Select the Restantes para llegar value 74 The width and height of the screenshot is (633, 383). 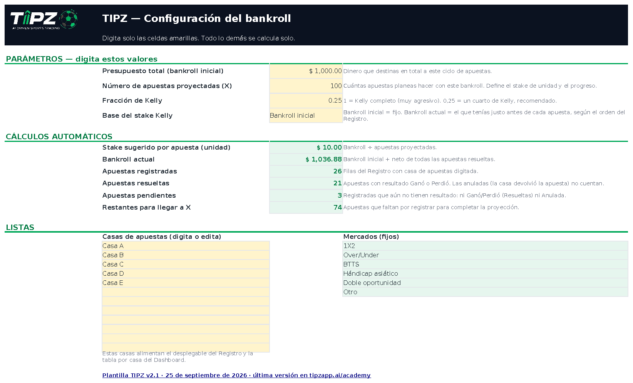pyautogui.click(x=306, y=207)
